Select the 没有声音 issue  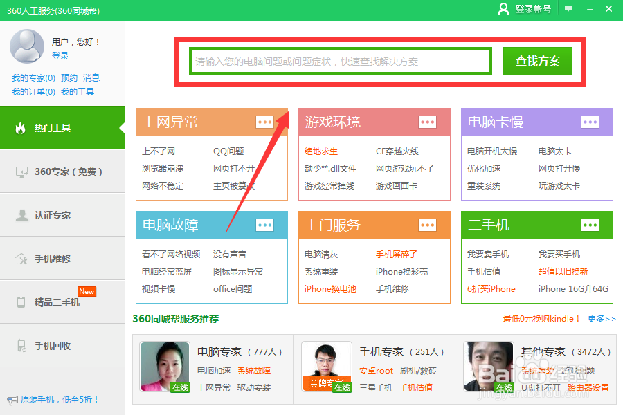pyautogui.click(x=230, y=254)
